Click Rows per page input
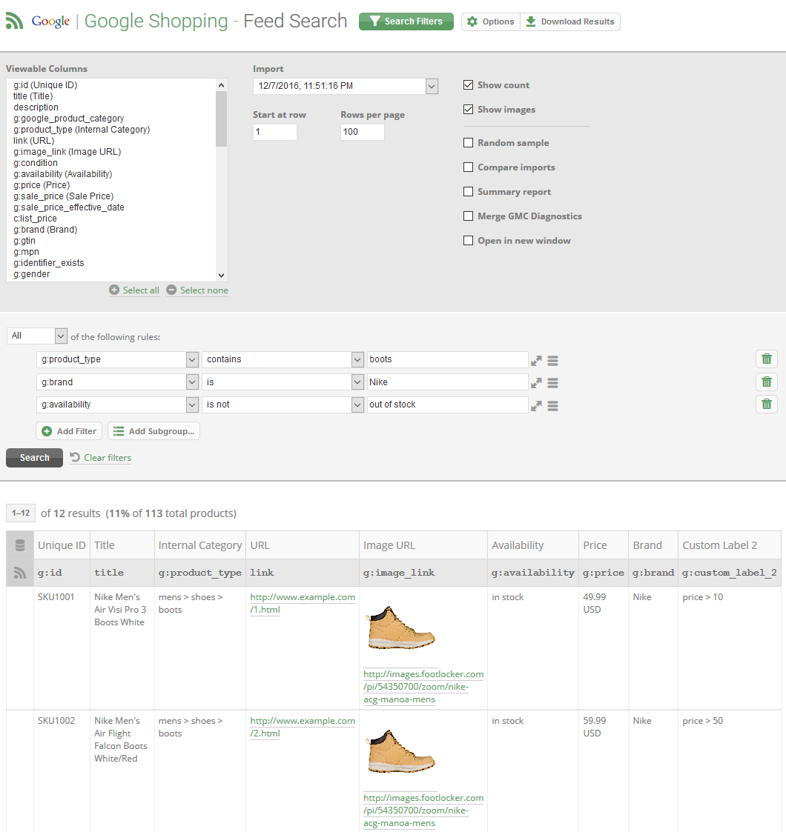Screen dimensions: 786x832 click(363, 132)
